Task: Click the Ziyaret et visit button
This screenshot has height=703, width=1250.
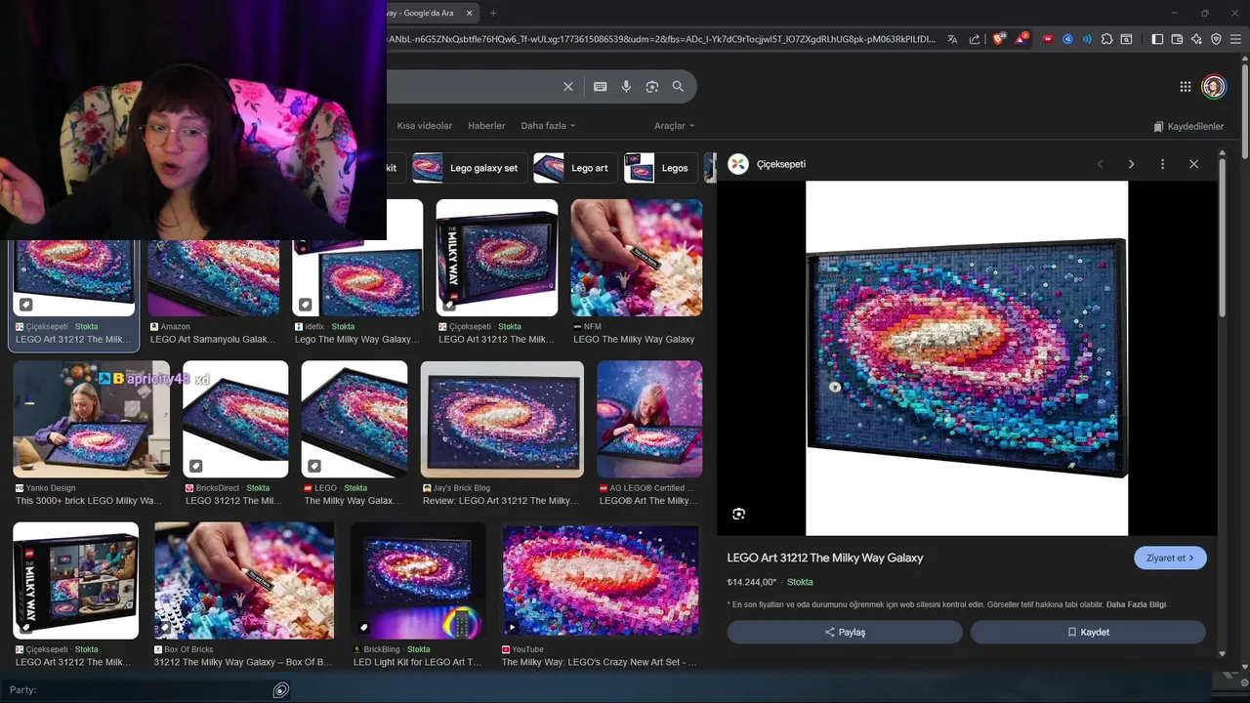Action: pos(1170,558)
